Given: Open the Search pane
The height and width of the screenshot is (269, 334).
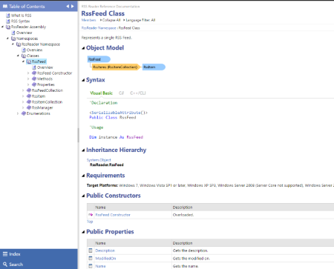Looking at the screenshot, I should pyautogui.click(x=39, y=265).
